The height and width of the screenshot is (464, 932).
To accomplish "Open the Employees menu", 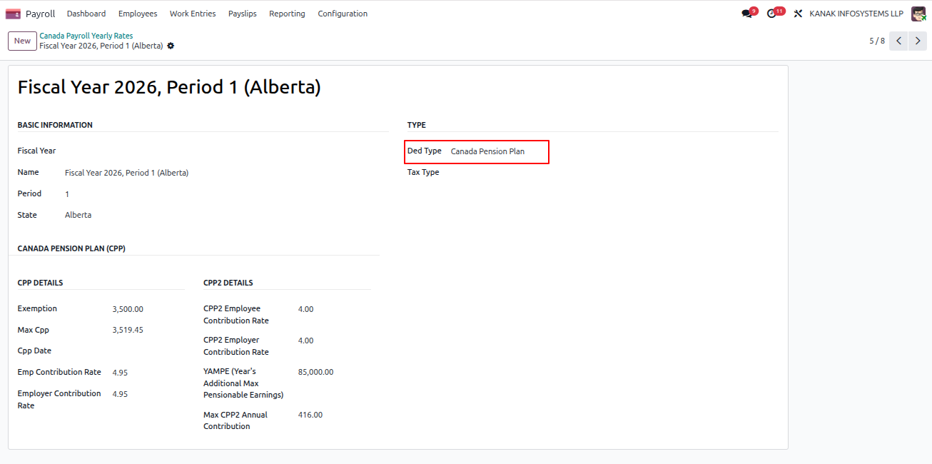I will click(x=138, y=14).
